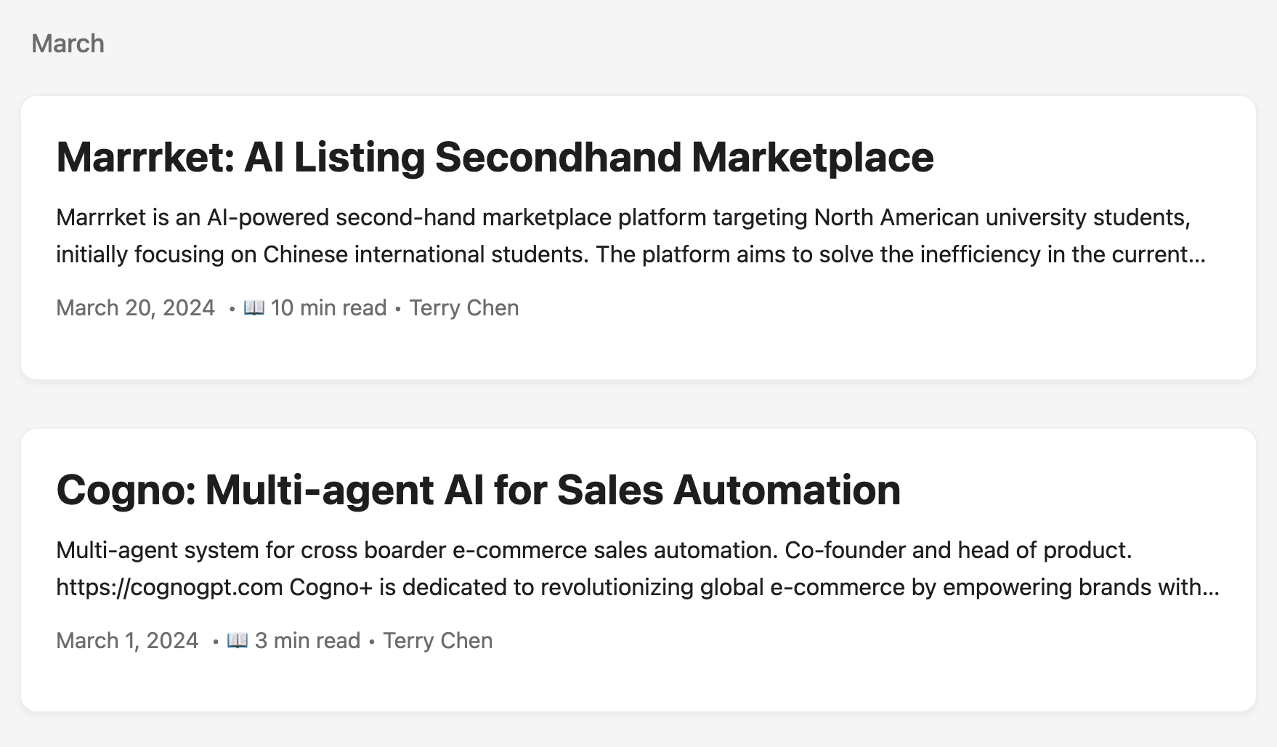Click the Marrrket post summary text

[631, 236]
